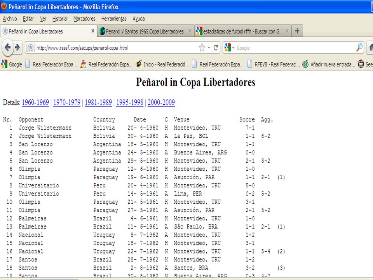Image resolution: width=373 pixels, height=280 pixels.
Task: Reload the page with the refresh icon
Action: click(x=216, y=48)
